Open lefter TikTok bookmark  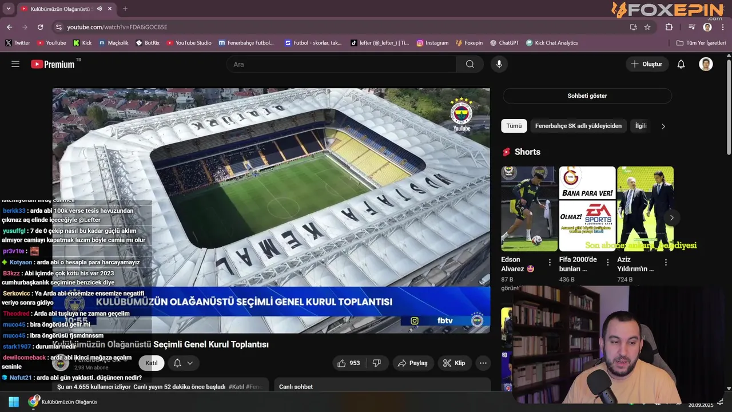click(380, 43)
